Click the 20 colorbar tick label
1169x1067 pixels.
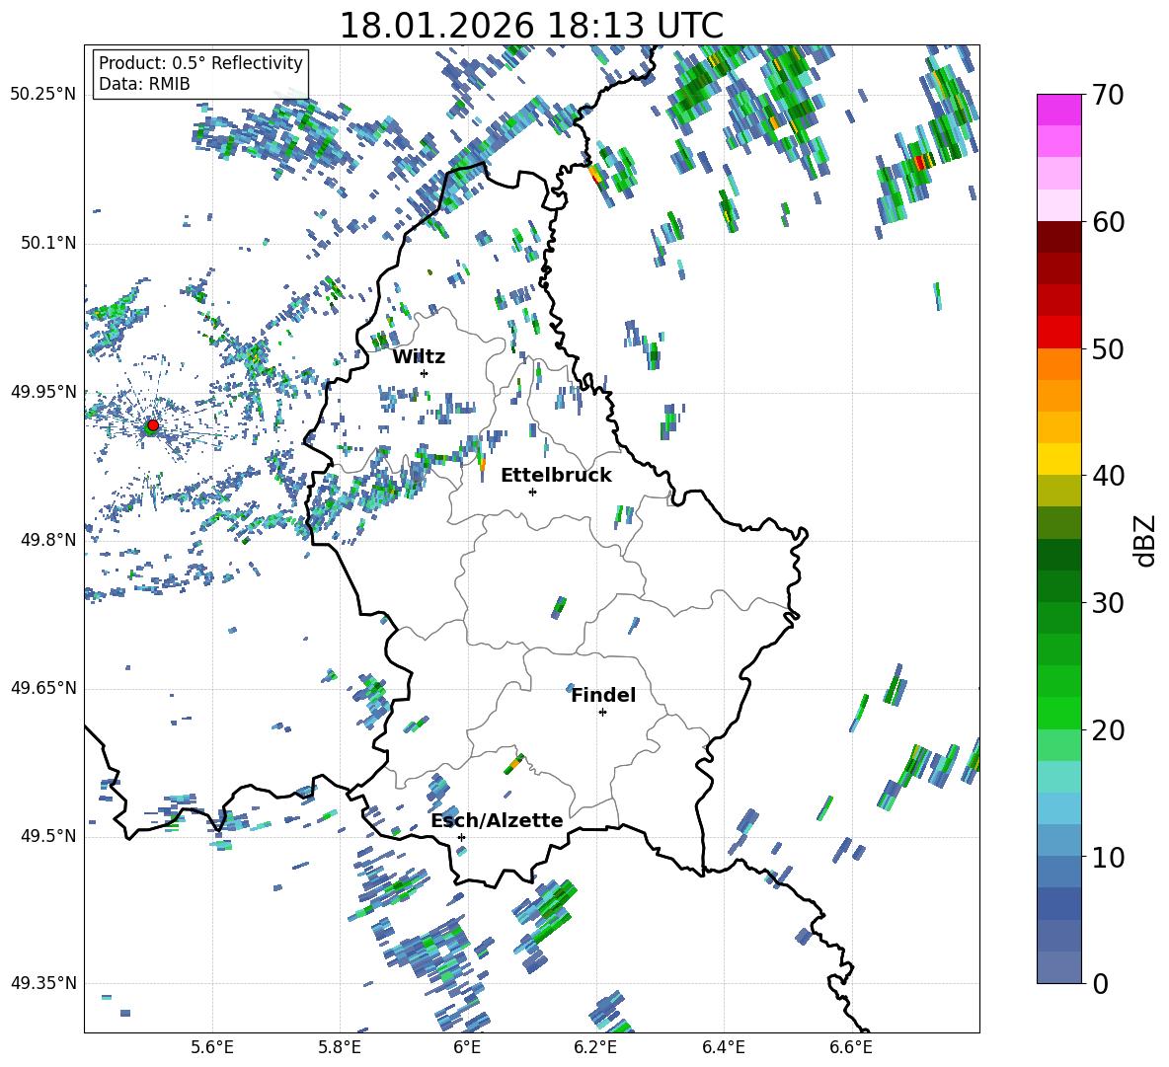tap(1108, 730)
